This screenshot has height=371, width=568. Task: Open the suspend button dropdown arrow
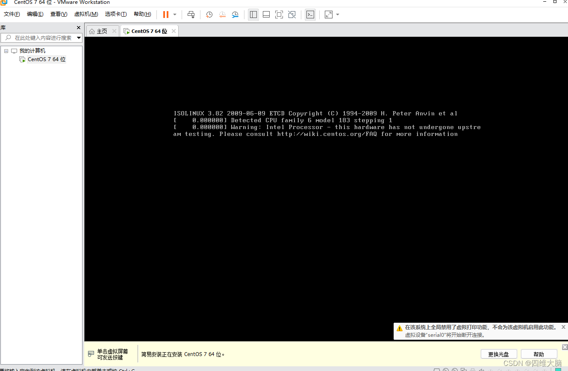coord(174,14)
